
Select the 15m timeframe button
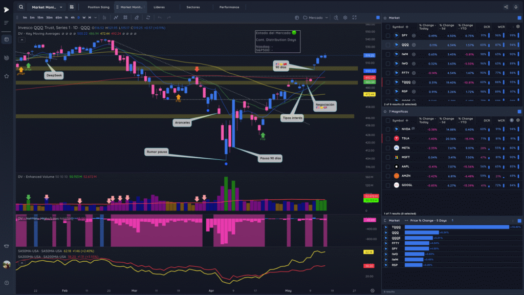40,18
